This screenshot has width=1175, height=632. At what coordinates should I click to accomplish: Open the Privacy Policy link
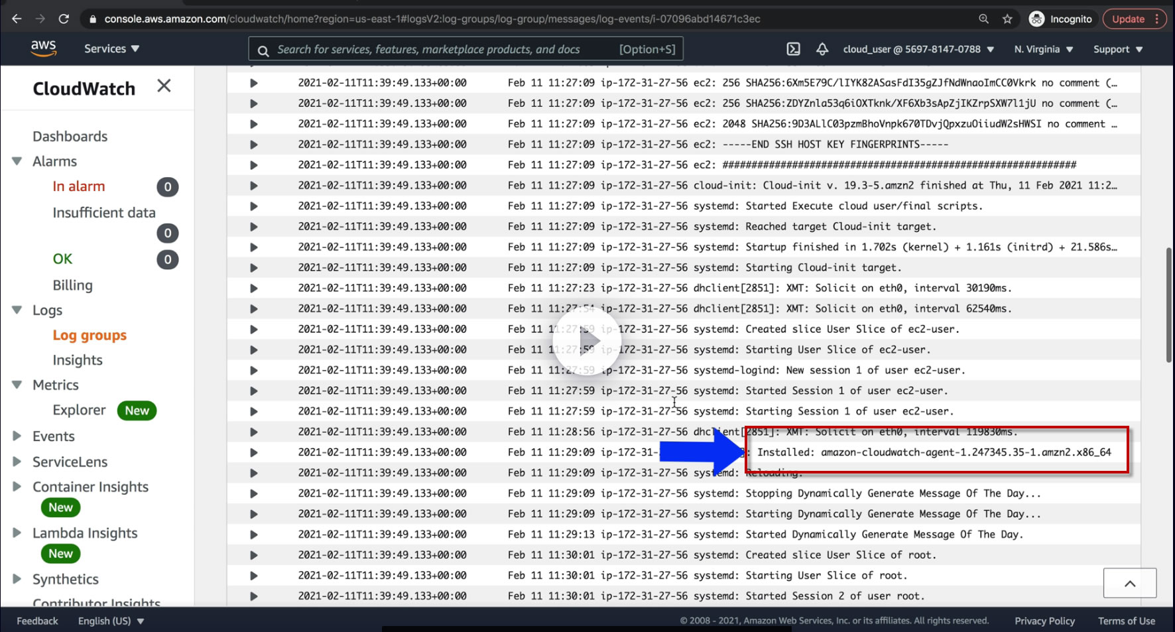pos(1044,621)
